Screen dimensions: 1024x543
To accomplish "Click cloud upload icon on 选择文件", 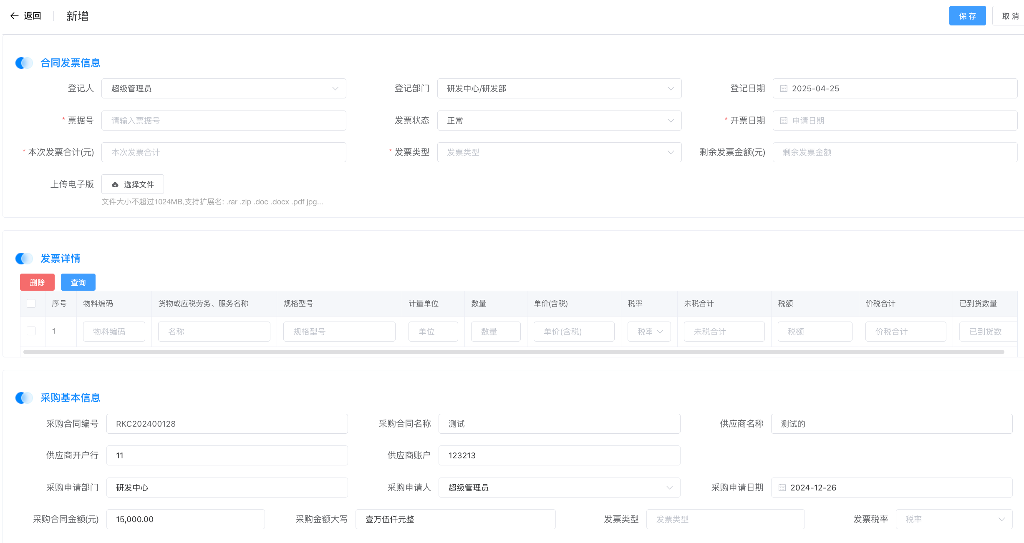I will [x=115, y=184].
